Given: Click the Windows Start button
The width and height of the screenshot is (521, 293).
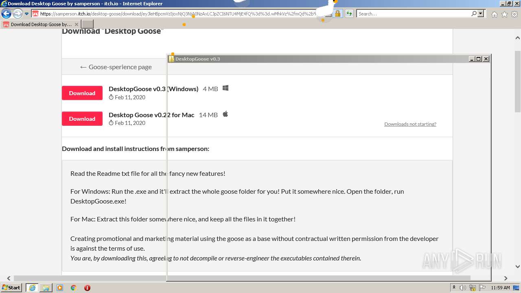Looking at the screenshot, I should tap(11, 288).
